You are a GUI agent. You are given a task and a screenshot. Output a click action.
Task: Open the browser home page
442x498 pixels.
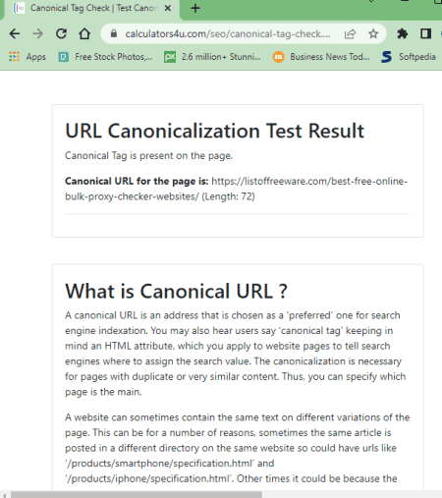tap(84, 33)
